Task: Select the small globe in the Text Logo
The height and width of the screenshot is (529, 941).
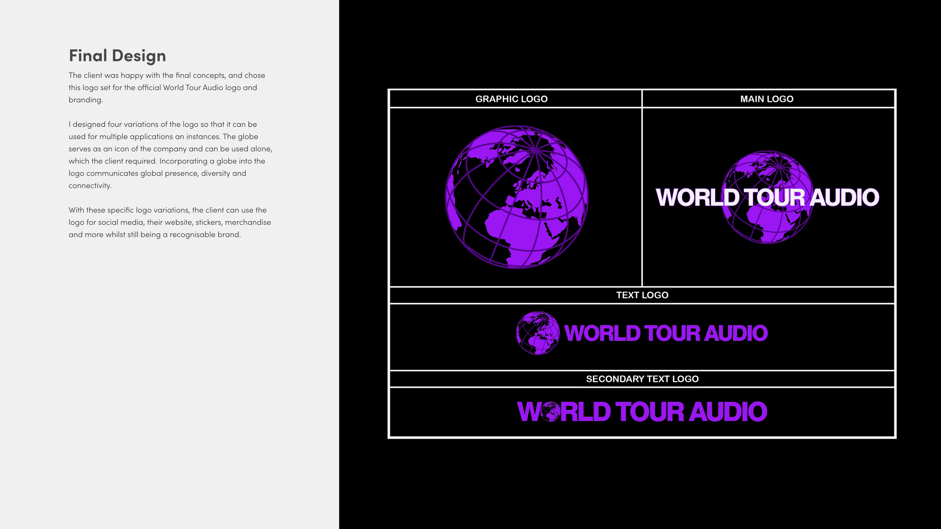Action: [539, 333]
